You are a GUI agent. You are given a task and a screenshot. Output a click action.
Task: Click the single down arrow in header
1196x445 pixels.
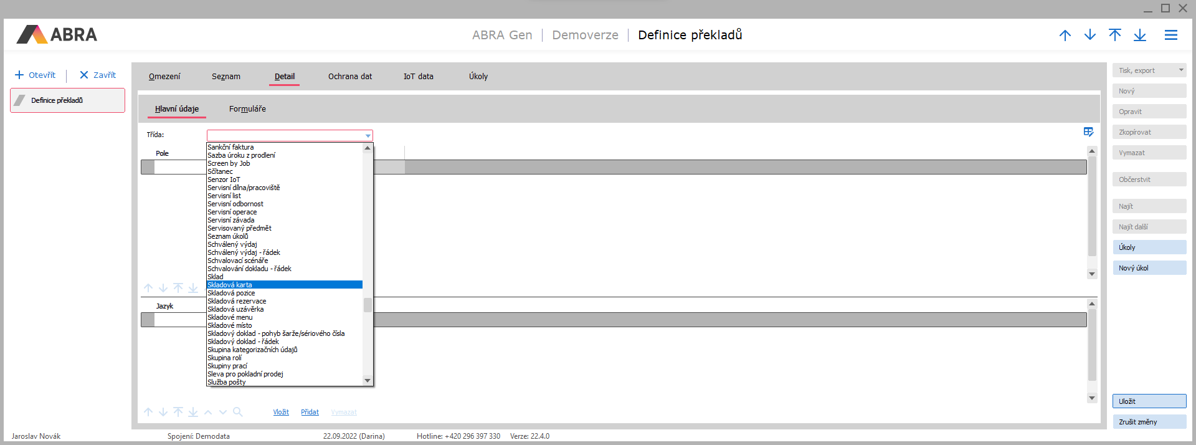1089,36
